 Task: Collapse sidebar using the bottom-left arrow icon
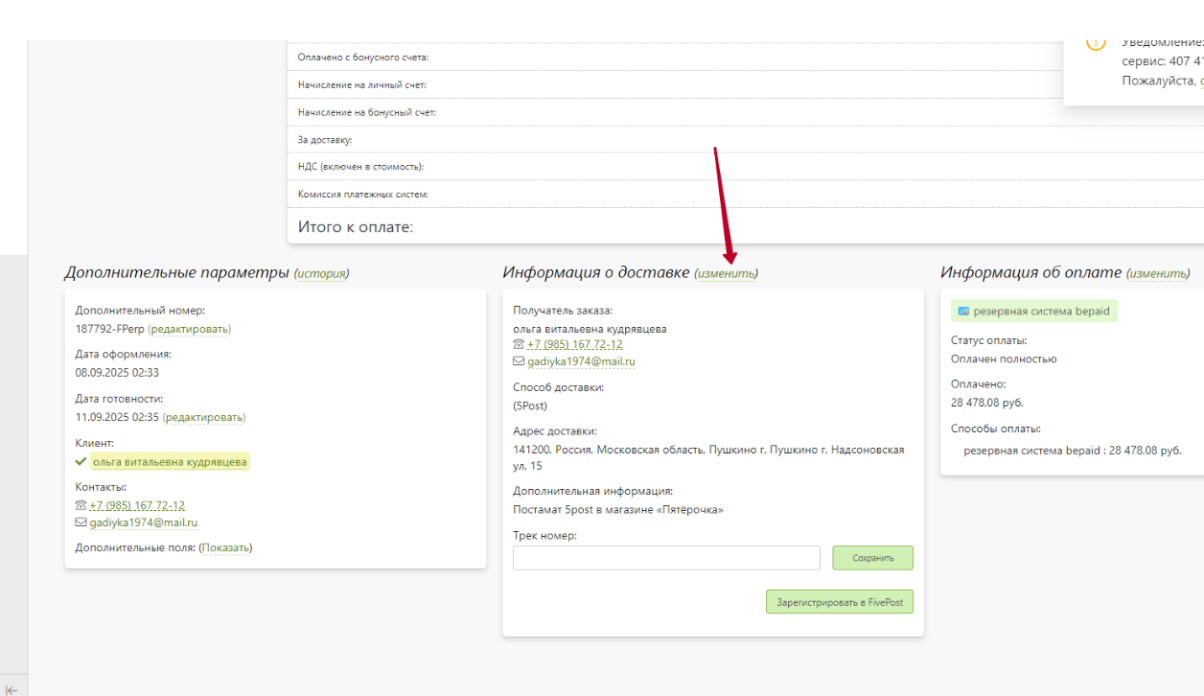[x=12, y=689]
